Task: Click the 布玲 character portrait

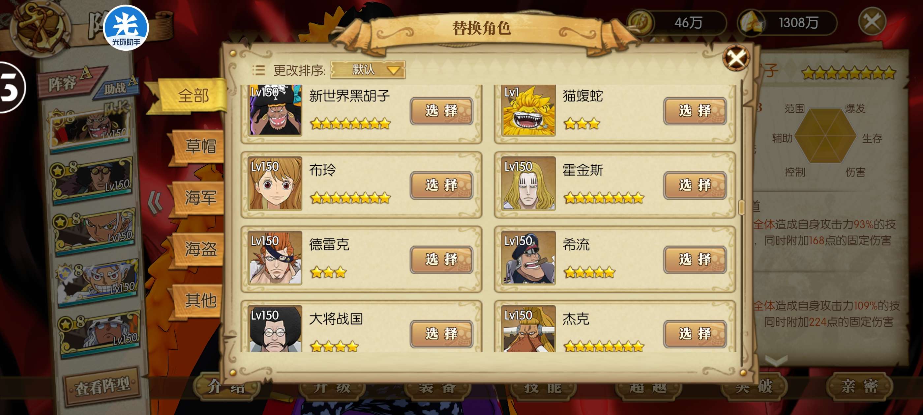Action: point(275,183)
